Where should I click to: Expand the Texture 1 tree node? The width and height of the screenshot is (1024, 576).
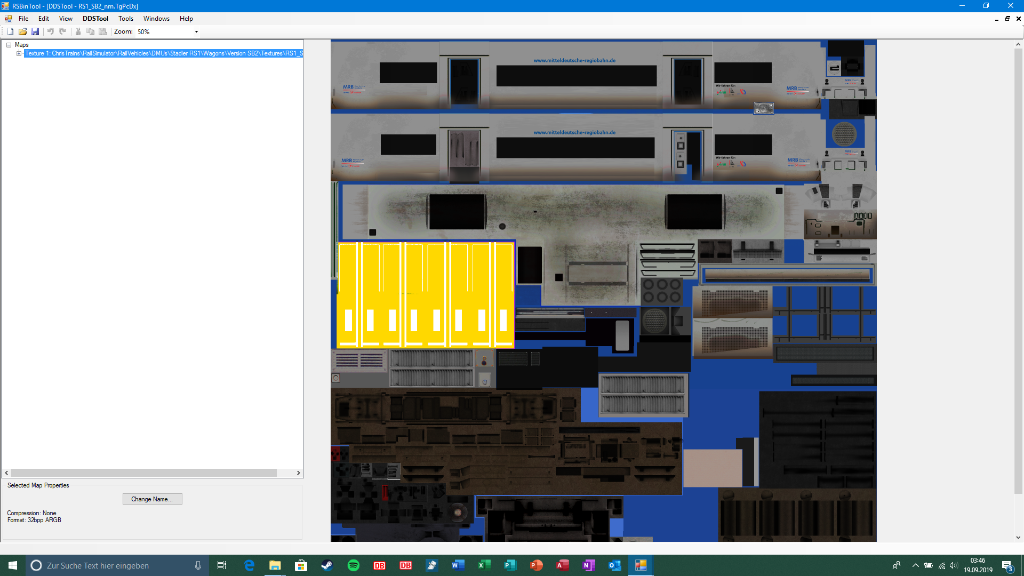pyautogui.click(x=19, y=53)
